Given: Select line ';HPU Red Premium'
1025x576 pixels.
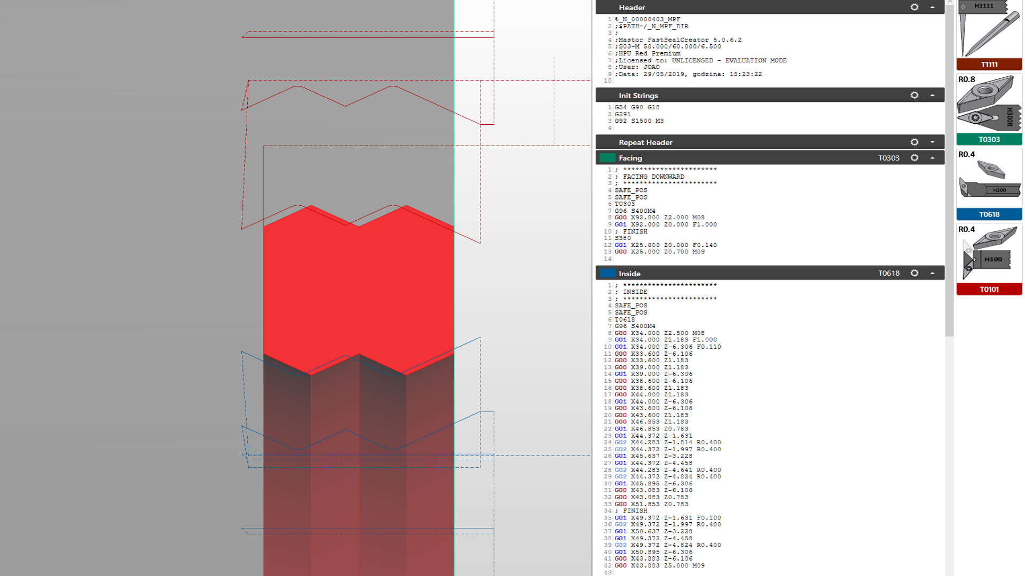Looking at the screenshot, I should 647,53.
